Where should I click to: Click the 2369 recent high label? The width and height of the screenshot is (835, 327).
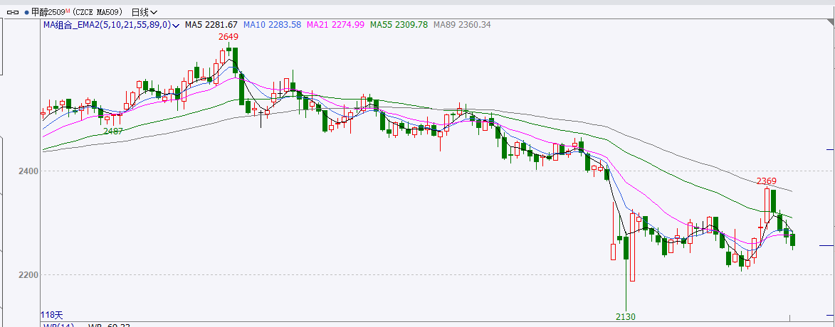[x=766, y=181]
